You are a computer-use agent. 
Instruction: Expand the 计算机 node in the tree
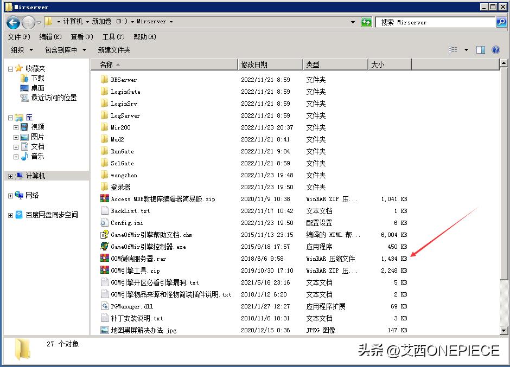point(10,176)
